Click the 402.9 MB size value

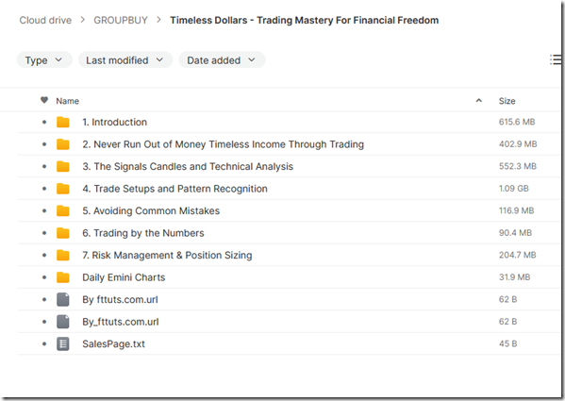point(518,144)
